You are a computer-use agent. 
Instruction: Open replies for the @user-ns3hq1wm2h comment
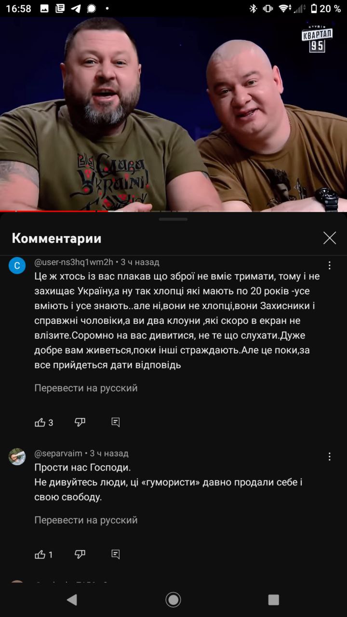(x=116, y=423)
